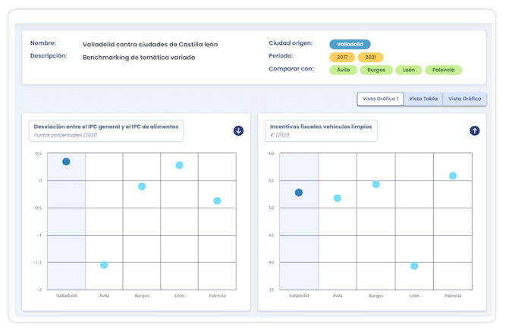Click León axis label in Incentivos chart
506x332 pixels.
414,296
